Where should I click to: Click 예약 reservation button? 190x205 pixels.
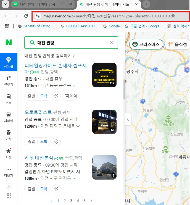(71, 96)
